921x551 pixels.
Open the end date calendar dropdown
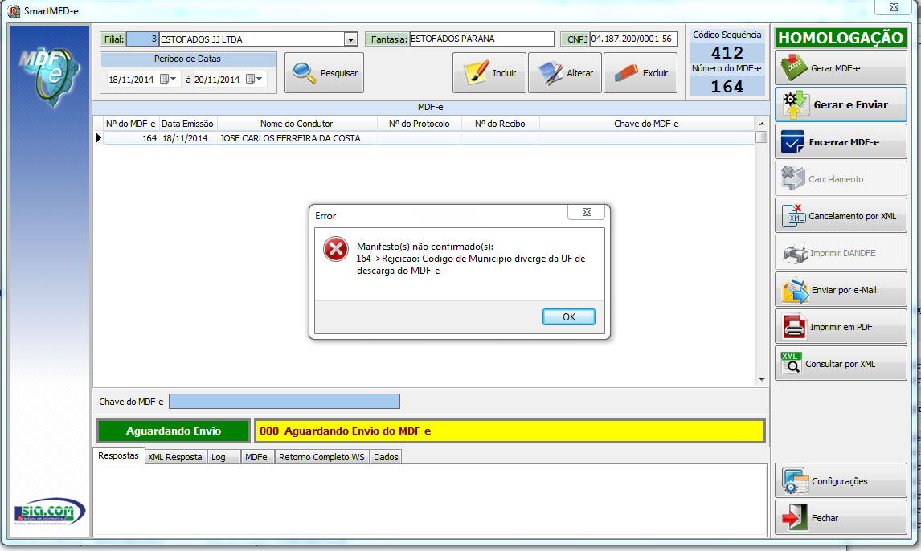(x=254, y=80)
